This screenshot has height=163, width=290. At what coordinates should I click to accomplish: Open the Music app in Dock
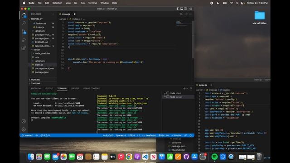pos(121,157)
